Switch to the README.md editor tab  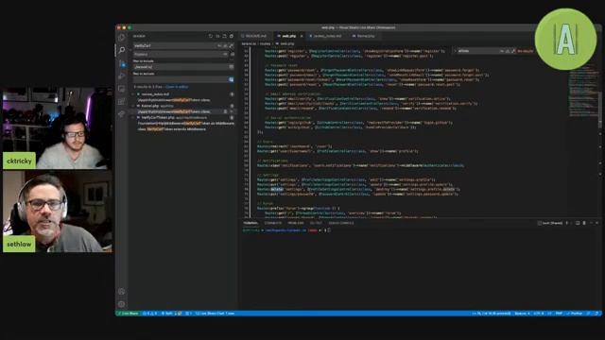click(254, 36)
